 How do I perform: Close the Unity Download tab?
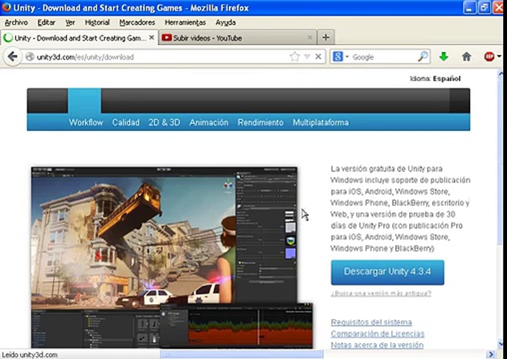click(151, 38)
